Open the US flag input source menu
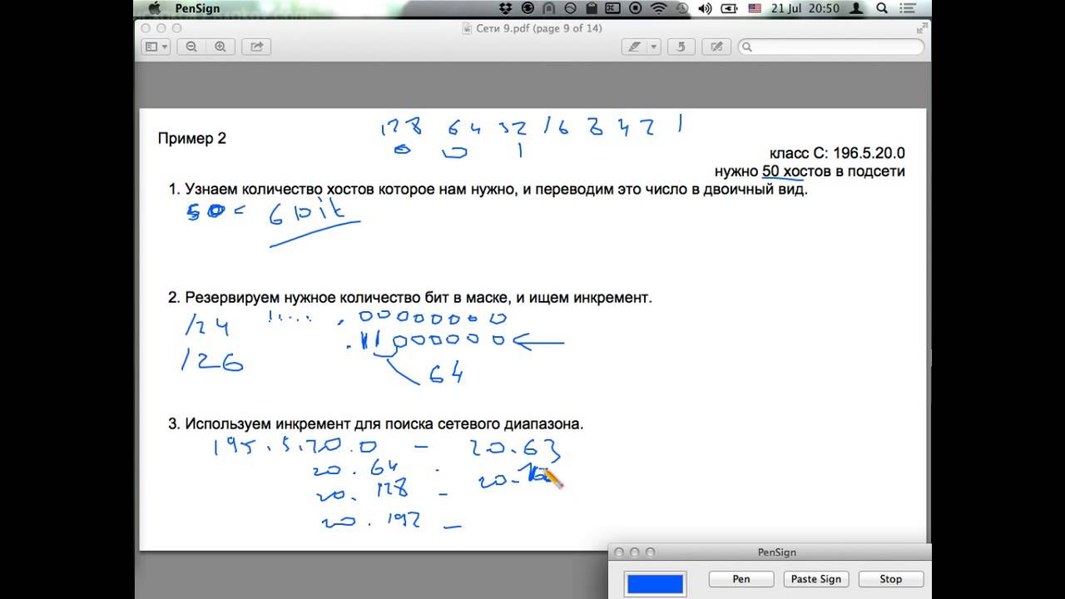 tap(755, 8)
